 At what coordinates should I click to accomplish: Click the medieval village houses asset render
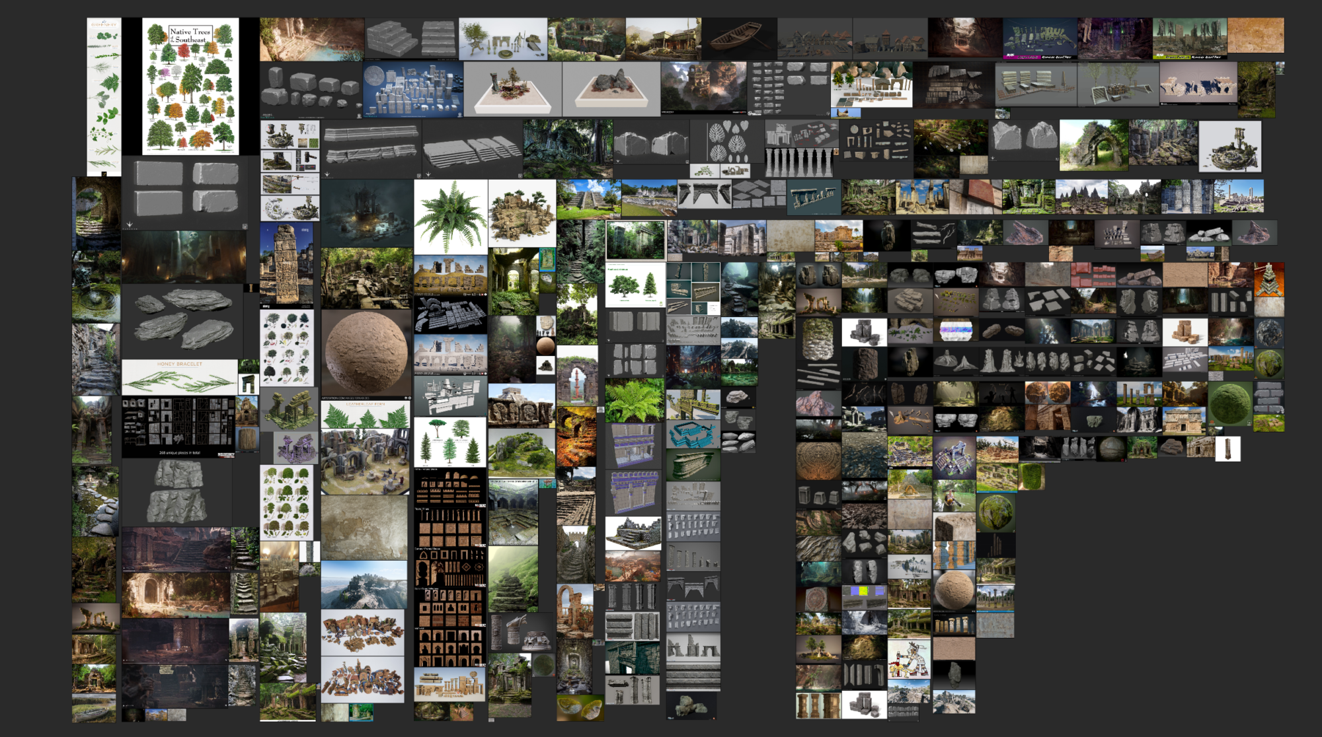[x=890, y=38]
